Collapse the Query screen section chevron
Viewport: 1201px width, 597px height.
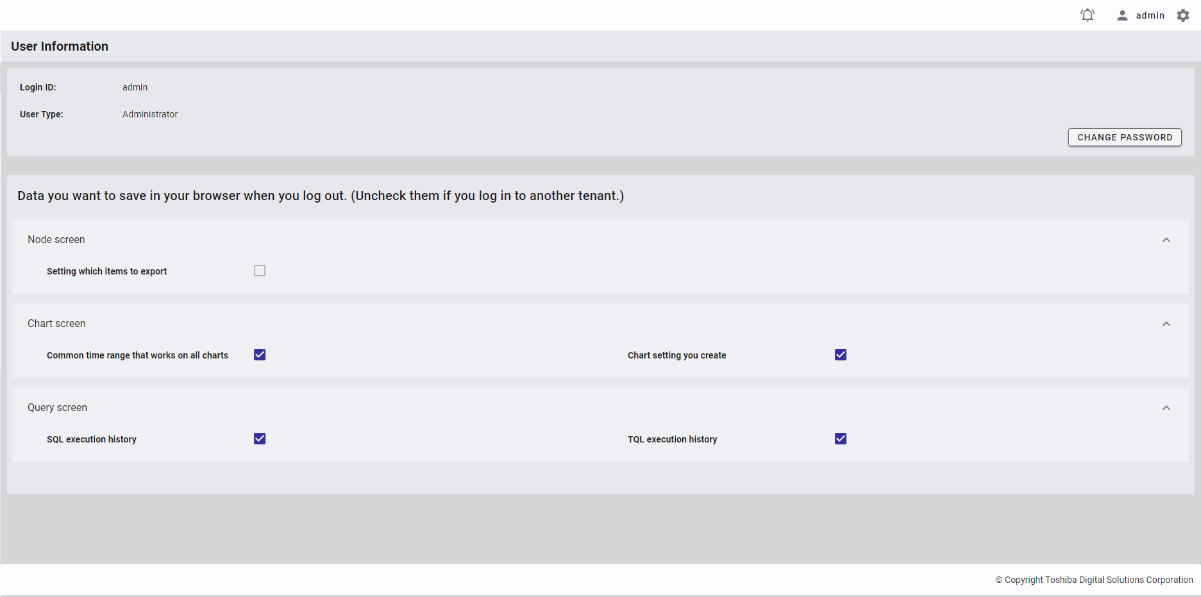click(x=1166, y=408)
